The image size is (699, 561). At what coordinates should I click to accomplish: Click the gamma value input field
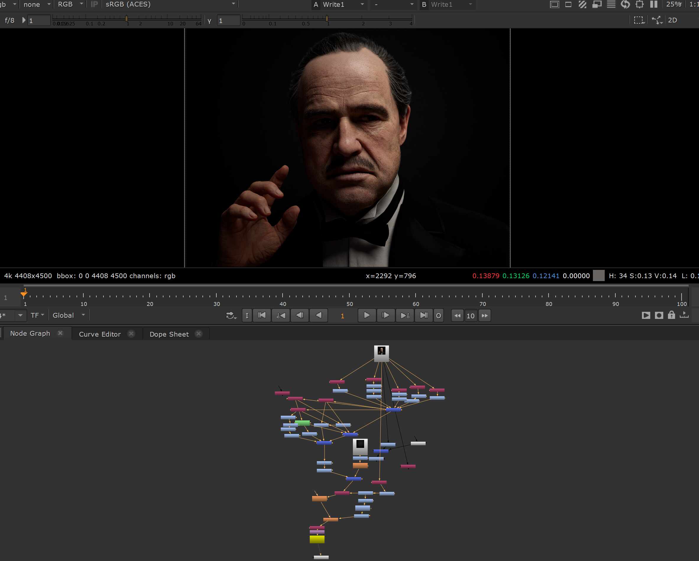point(228,21)
